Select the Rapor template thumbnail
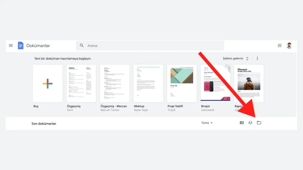This screenshot has height=170, width=303. coord(249,83)
